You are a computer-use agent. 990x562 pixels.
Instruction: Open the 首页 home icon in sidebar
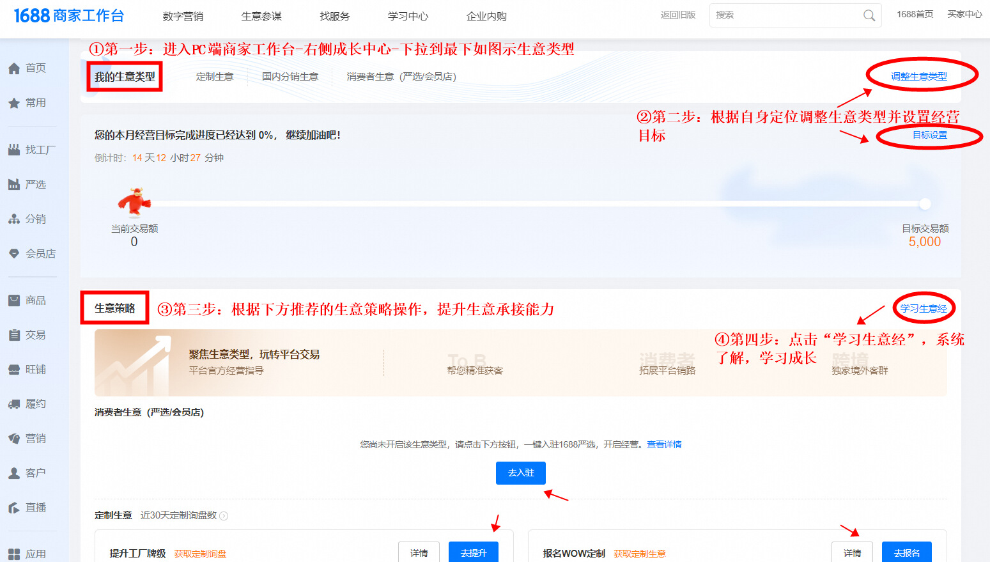click(14, 68)
